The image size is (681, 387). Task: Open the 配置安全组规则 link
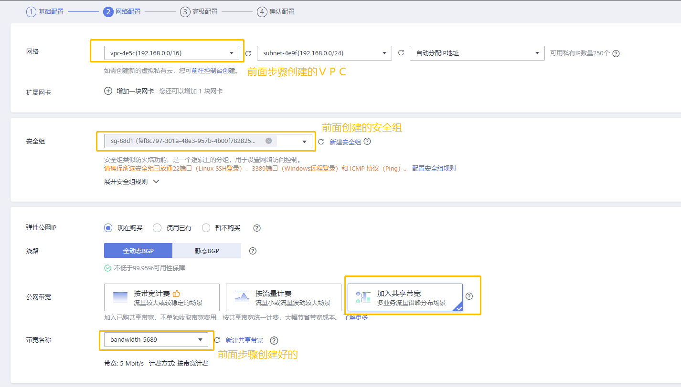pyautogui.click(x=434, y=168)
